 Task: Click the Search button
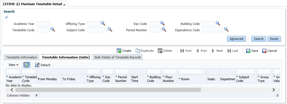tap(259, 39)
